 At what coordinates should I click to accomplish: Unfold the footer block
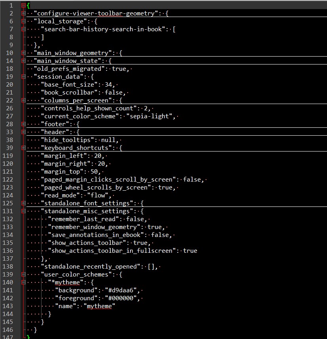[x=24, y=124]
